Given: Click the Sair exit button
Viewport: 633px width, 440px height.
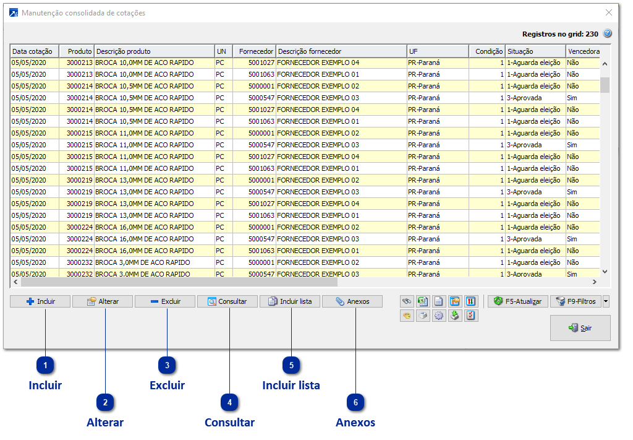Looking at the screenshot, I should tap(580, 328).
